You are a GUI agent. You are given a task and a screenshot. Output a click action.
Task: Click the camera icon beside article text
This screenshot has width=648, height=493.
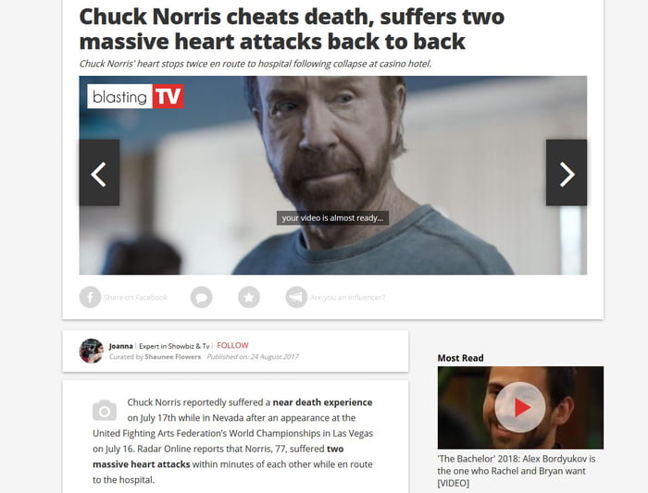pos(105,410)
